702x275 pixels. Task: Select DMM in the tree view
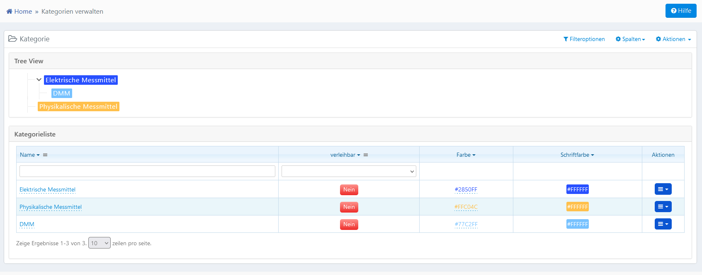tap(61, 93)
